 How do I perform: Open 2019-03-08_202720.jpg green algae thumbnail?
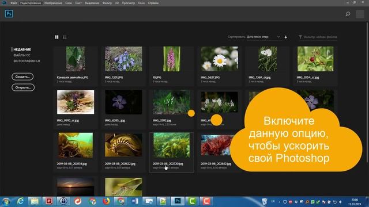point(172,145)
